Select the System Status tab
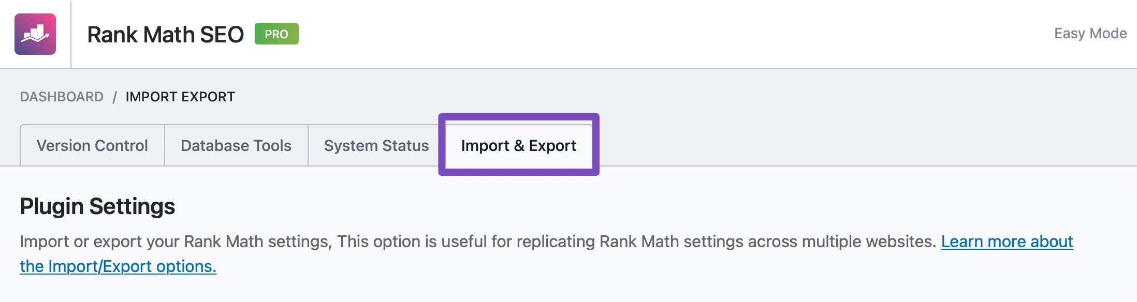Image resolution: width=1137 pixels, height=302 pixels. pos(376,145)
